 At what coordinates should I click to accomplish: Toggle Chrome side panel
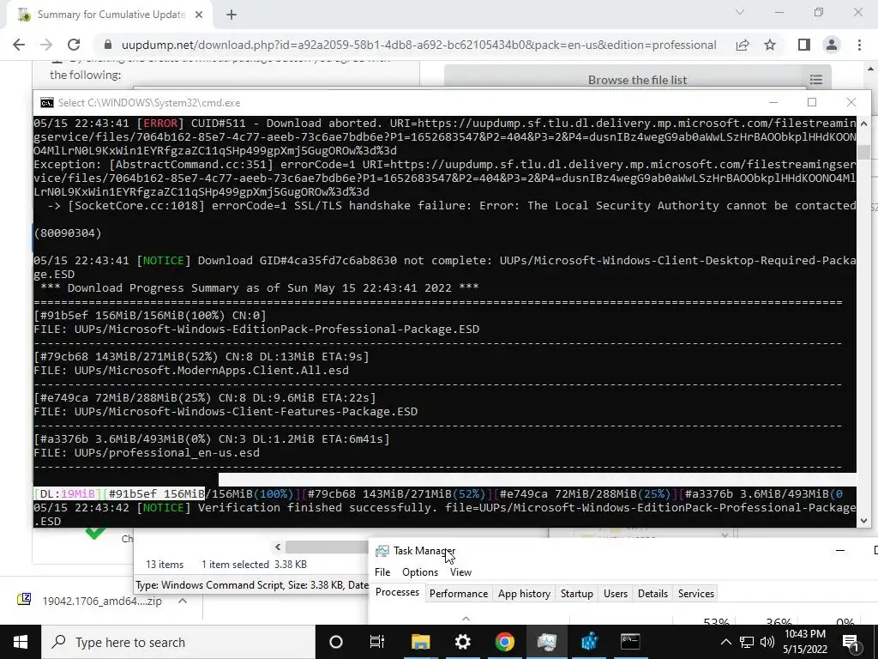point(804,45)
